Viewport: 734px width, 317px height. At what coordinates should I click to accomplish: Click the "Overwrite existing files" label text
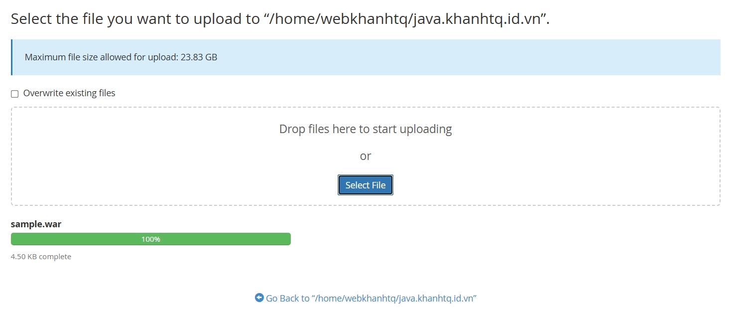coord(69,93)
